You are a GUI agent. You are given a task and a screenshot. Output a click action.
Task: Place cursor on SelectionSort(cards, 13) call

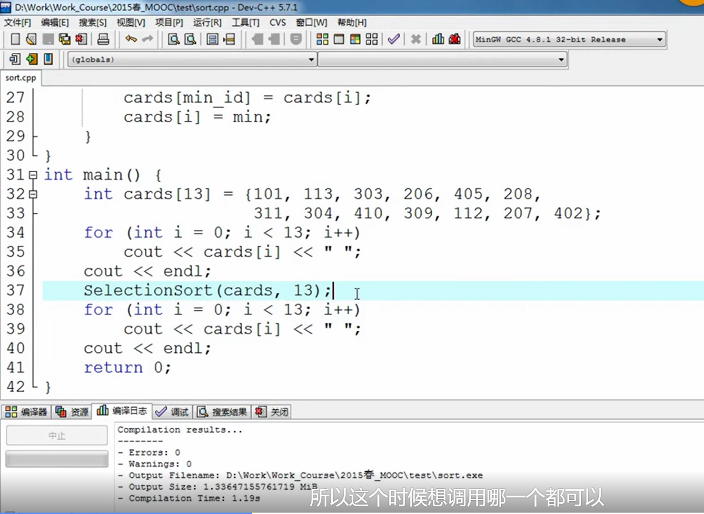[x=208, y=290]
